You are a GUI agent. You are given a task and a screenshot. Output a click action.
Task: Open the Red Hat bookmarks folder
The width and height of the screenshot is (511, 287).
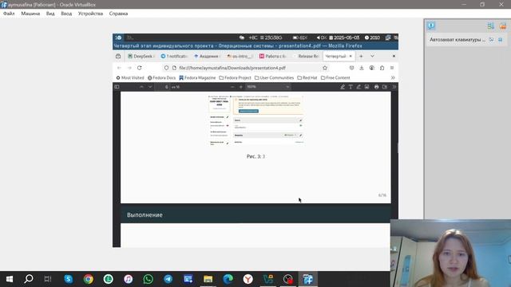[307, 78]
